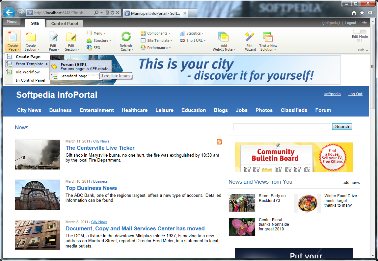Click the Log Out link in header
Screen dimensions: 378x261
(355, 94)
